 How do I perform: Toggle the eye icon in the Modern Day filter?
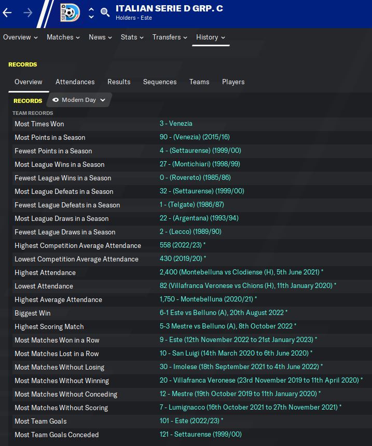point(56,100)
